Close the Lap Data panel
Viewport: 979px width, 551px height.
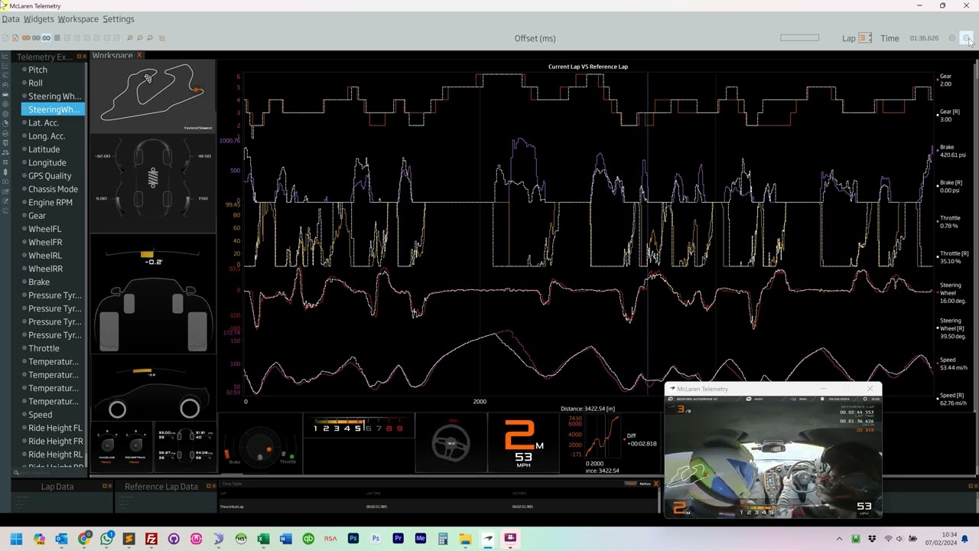click(x=110, y=486)
